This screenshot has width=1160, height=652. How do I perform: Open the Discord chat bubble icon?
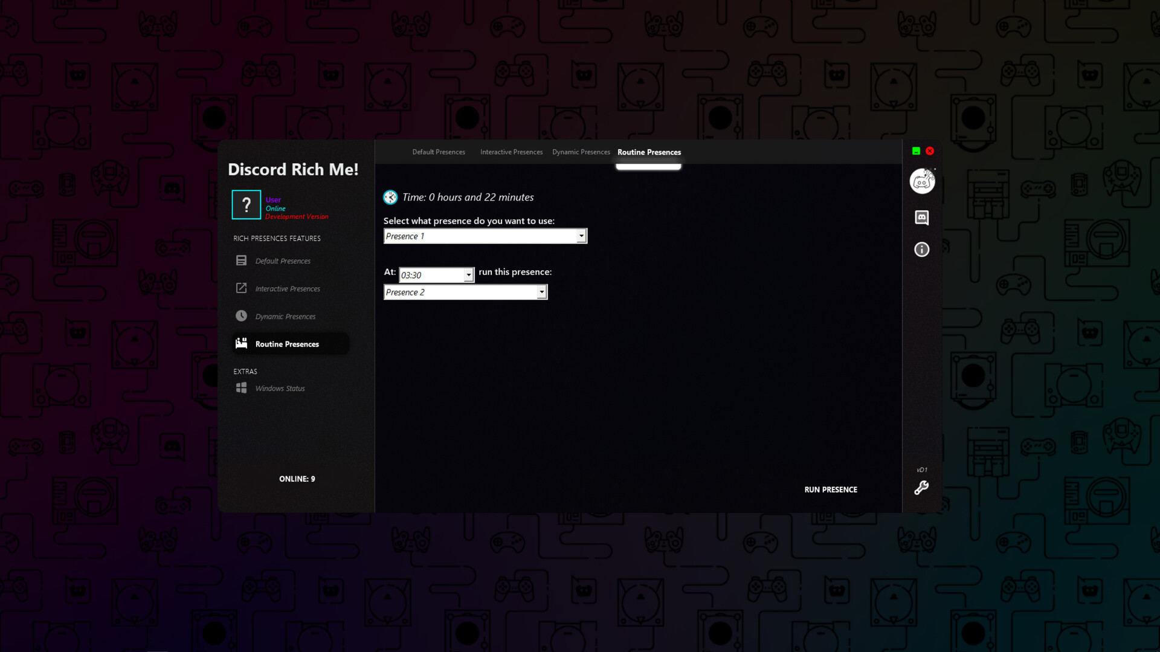coord(922,218)
